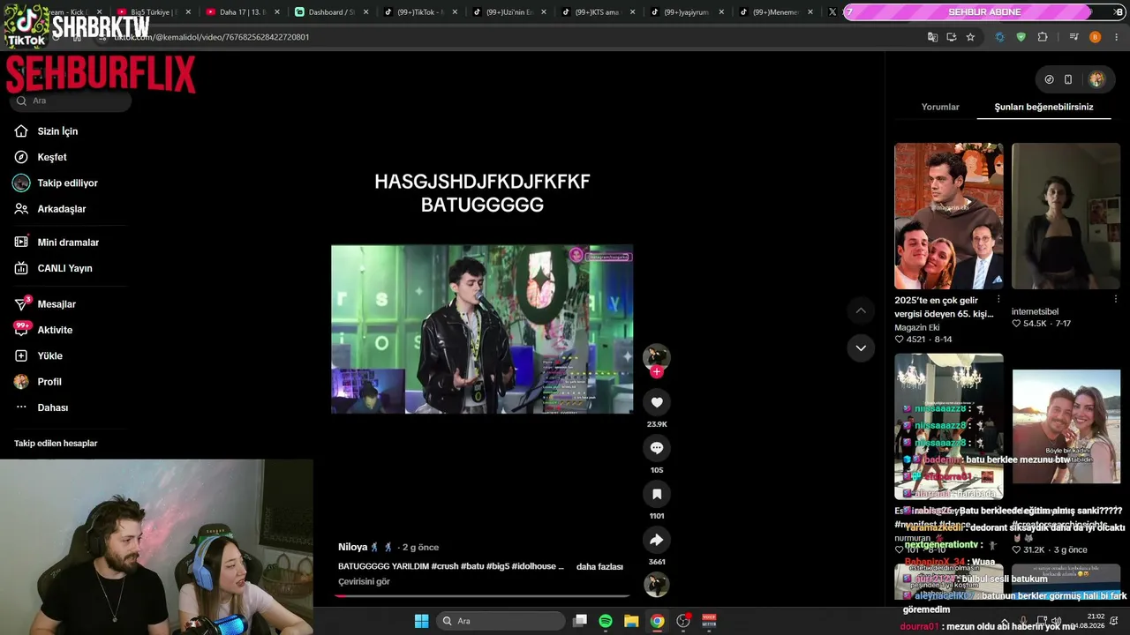
Task: Open the Windows Start menu
Action: tap(421, 621)
